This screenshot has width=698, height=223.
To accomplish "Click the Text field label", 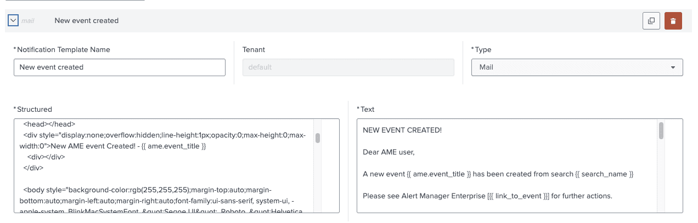I will click(x=367, y=110).
